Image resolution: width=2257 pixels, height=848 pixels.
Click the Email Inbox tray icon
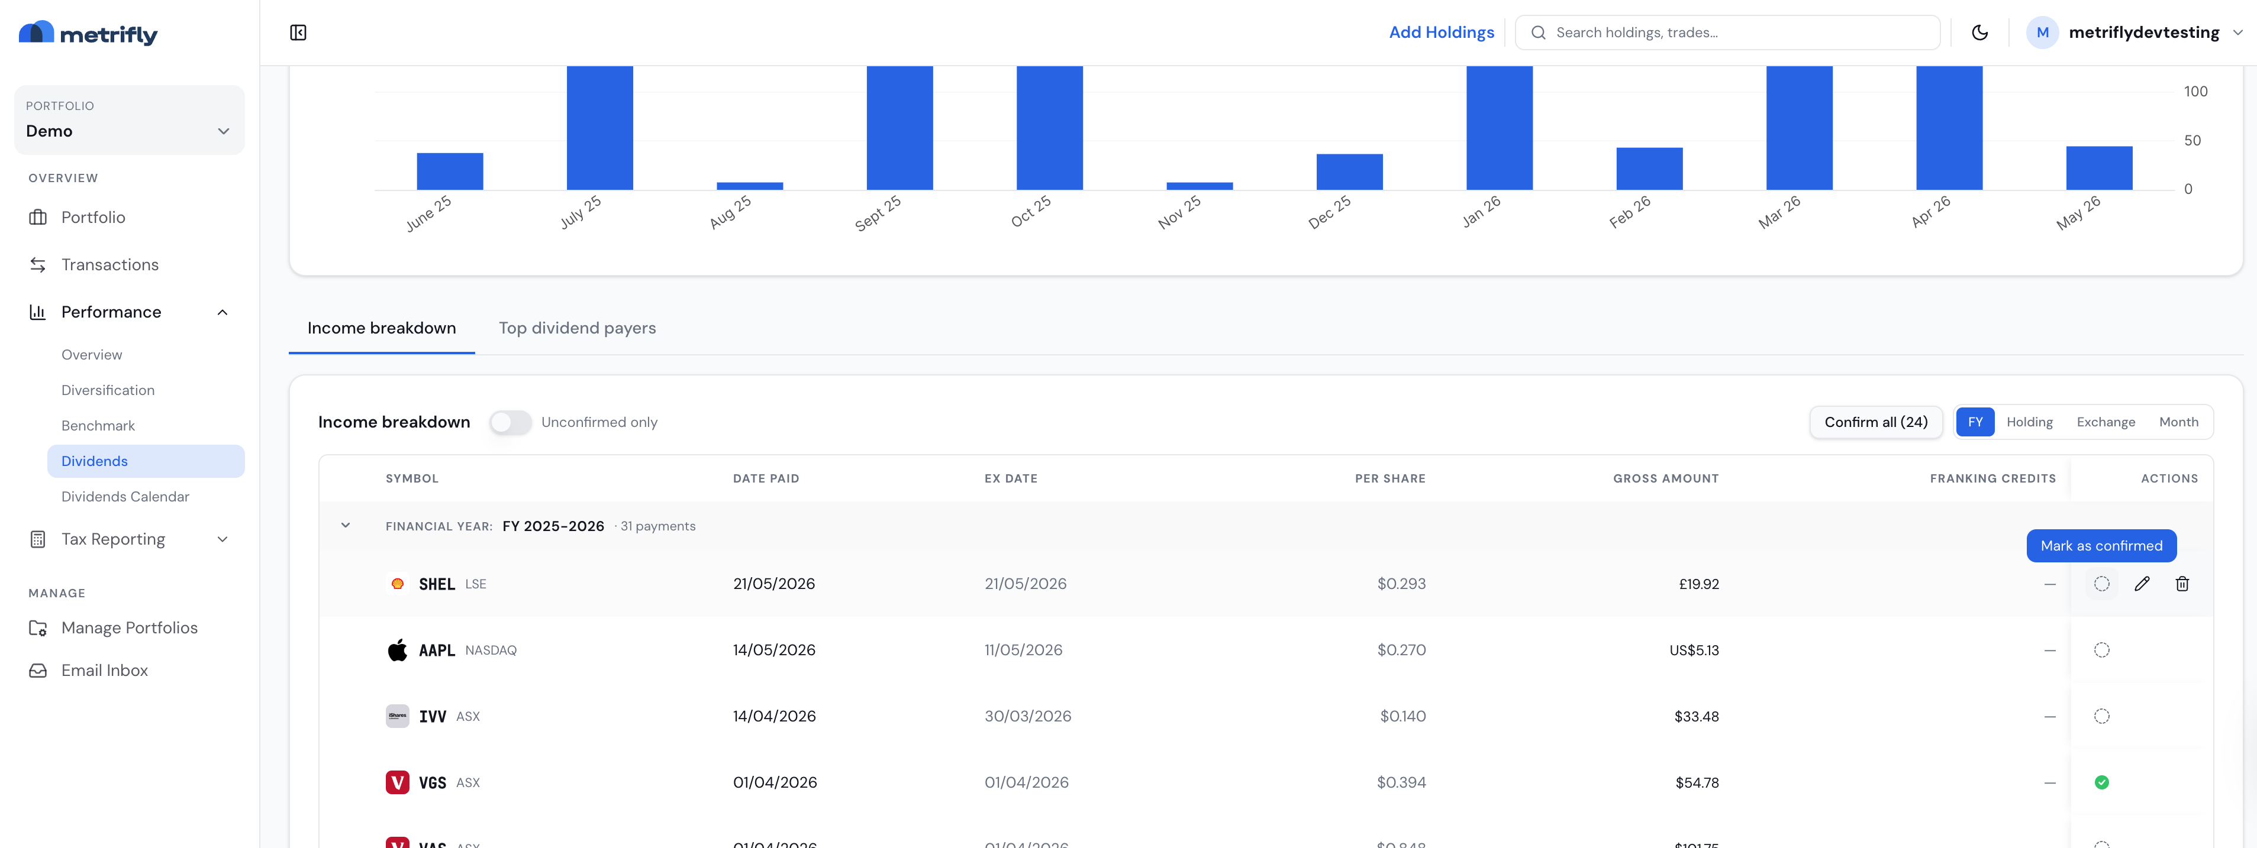tap(38, 671)
